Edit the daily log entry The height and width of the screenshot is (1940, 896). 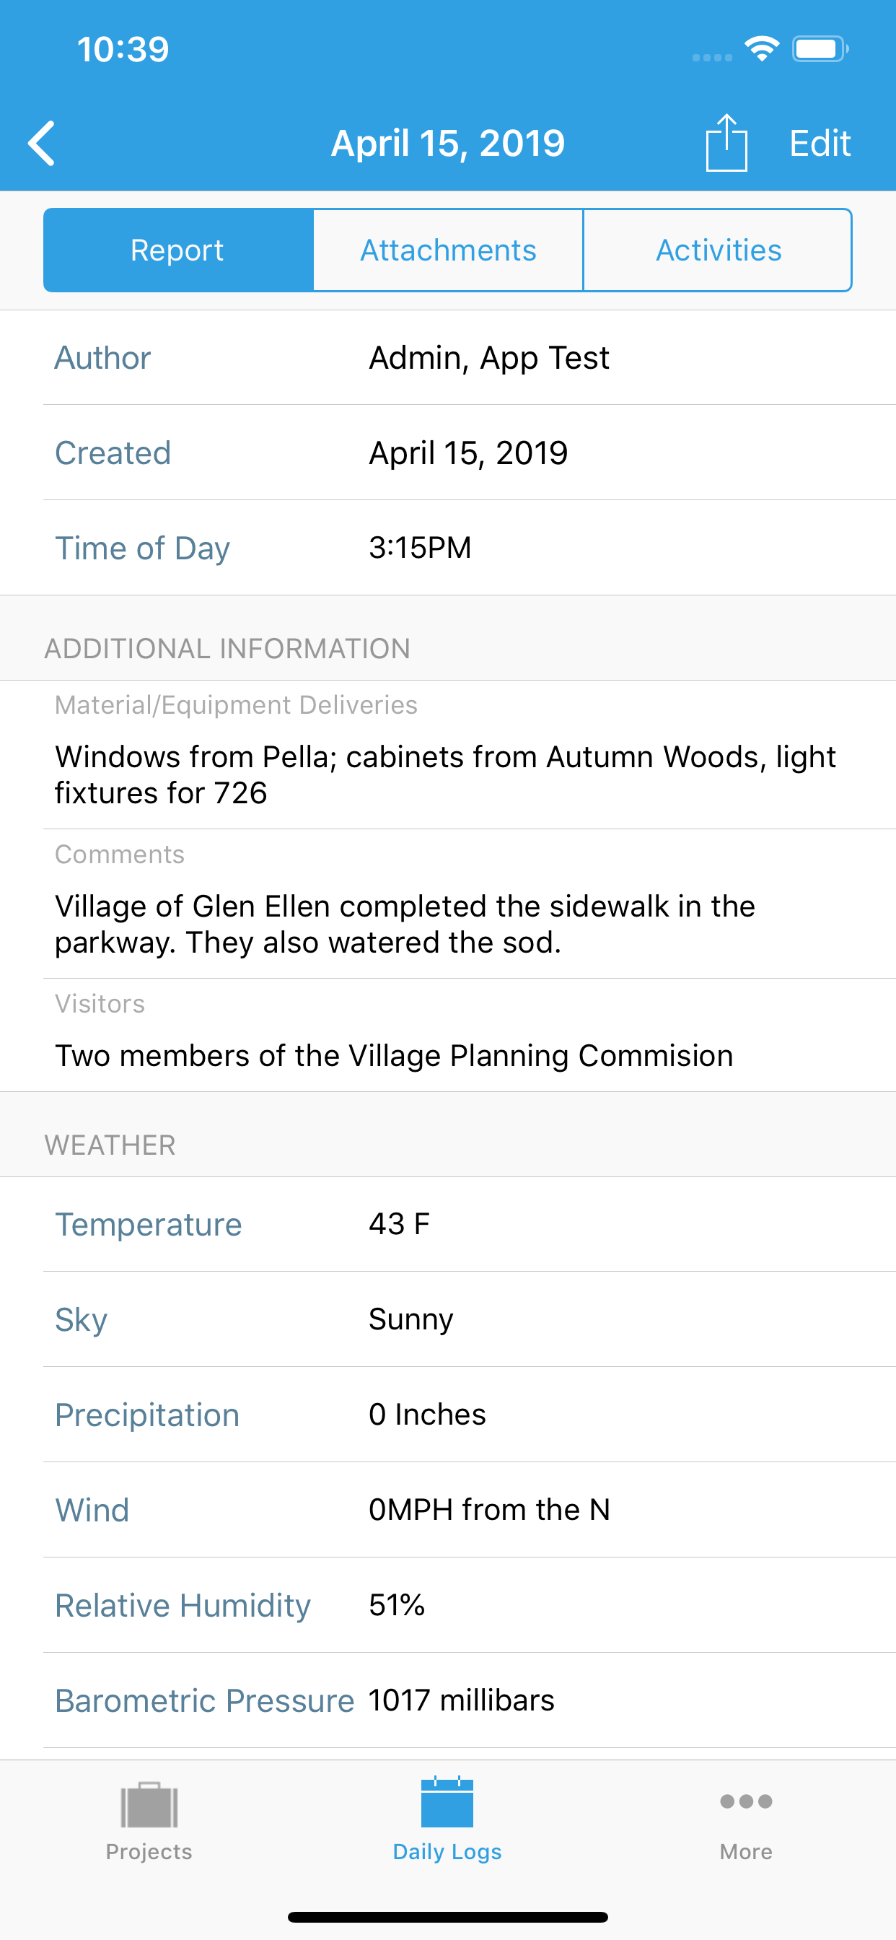(820, 143)
